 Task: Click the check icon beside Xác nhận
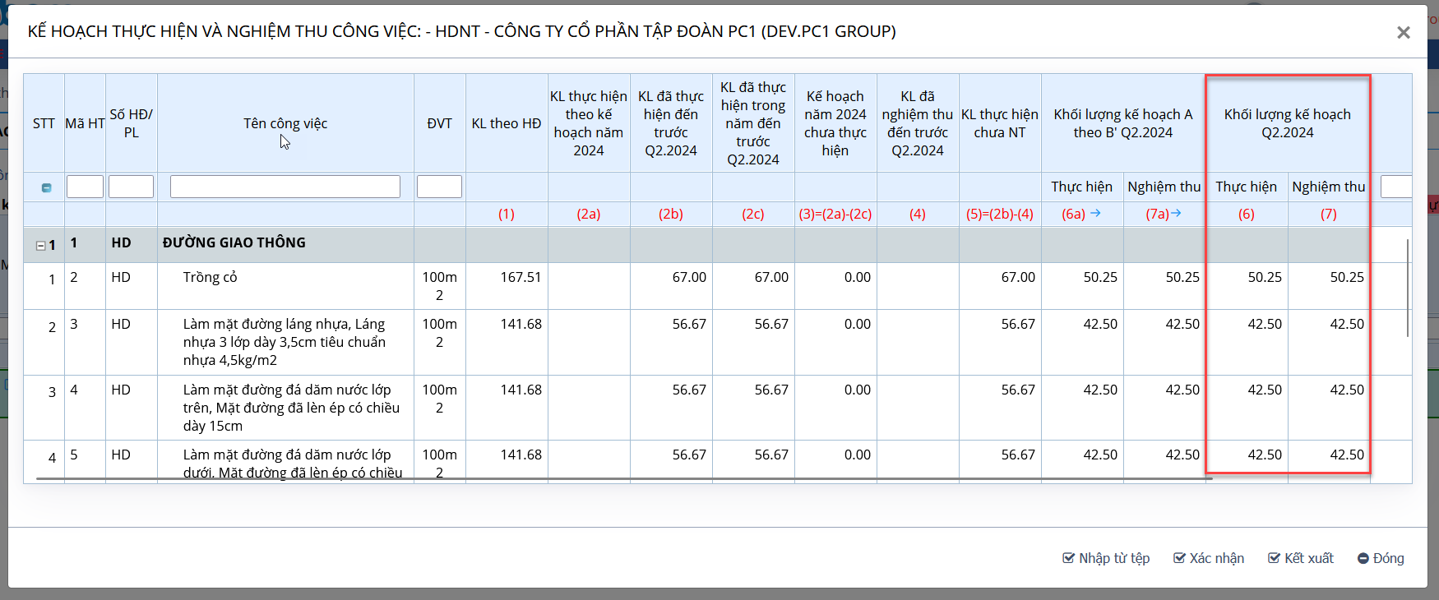coord(1179,558)
